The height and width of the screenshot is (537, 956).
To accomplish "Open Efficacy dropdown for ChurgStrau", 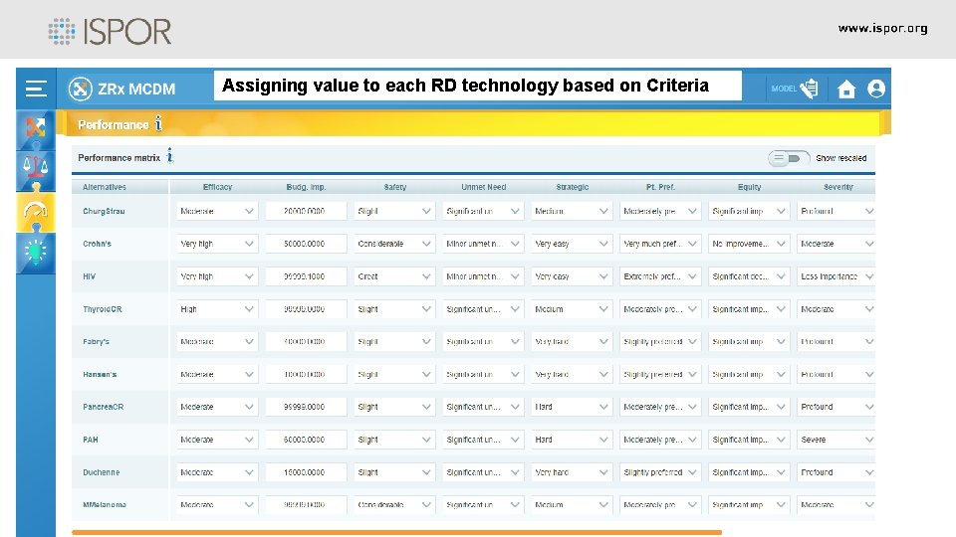I will pyautogui.click(x=216, y=211).
